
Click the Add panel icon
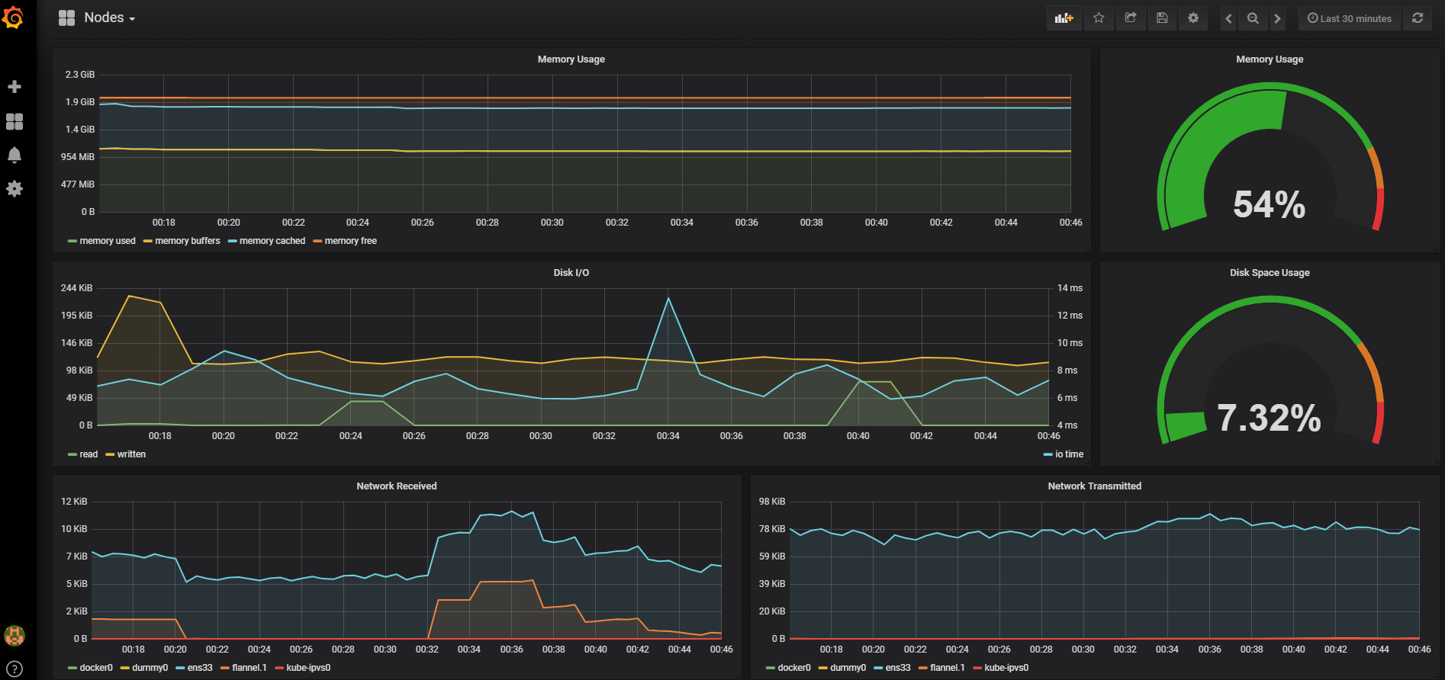1064,18
